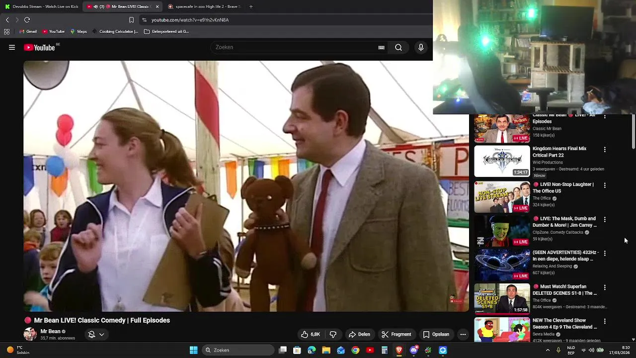Like the video with the thumbs-up 6,8K button

pos(311,334)
